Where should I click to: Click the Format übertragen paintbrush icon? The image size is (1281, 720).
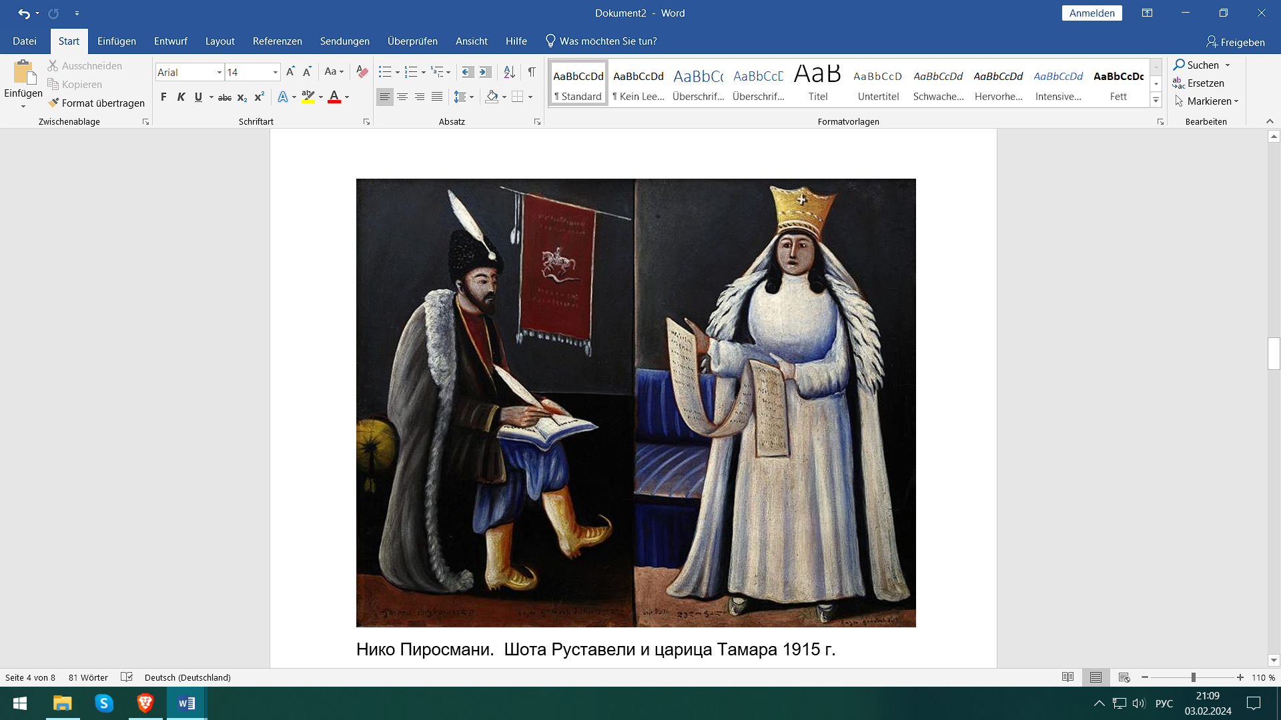[x=54, y=103]
